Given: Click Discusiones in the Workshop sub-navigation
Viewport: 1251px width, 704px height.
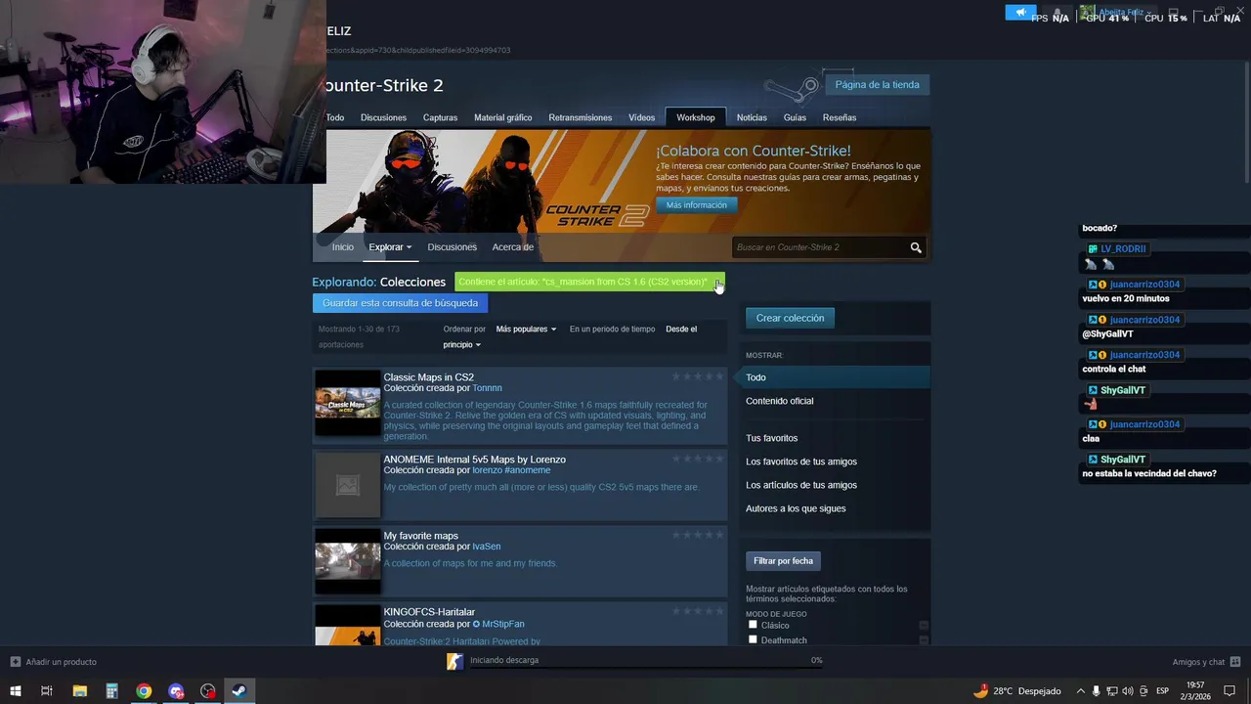Looking at the screenshot, I should tap(452, 247).
